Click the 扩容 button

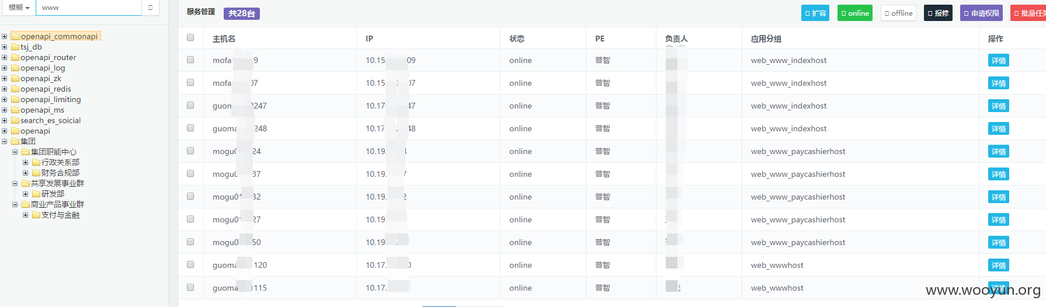coord(815,13)
